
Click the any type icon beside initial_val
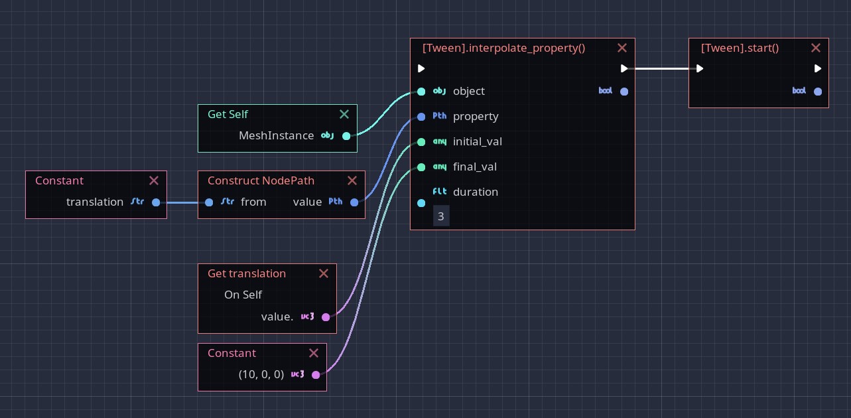click(x=438, y=141)
